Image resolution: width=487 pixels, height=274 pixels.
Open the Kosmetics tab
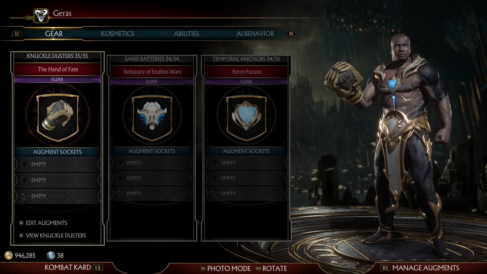coord(117,33)
